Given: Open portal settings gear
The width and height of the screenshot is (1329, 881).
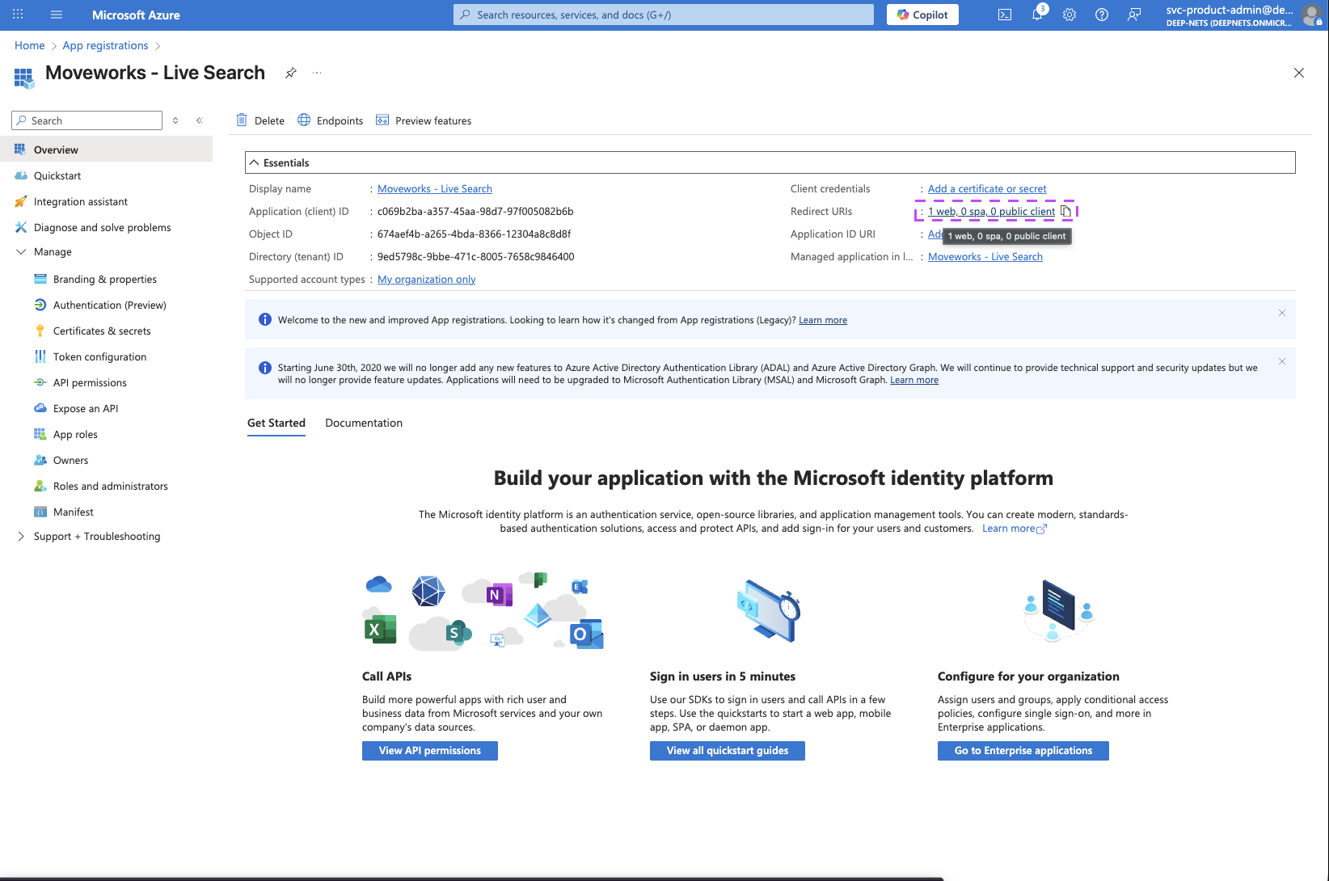Looking at the screenshot, I should pos(1070,15).
